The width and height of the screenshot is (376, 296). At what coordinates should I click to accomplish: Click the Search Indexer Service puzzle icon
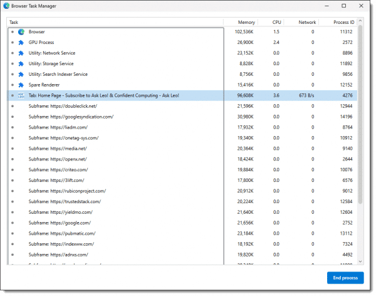click(x=21, y=74)
